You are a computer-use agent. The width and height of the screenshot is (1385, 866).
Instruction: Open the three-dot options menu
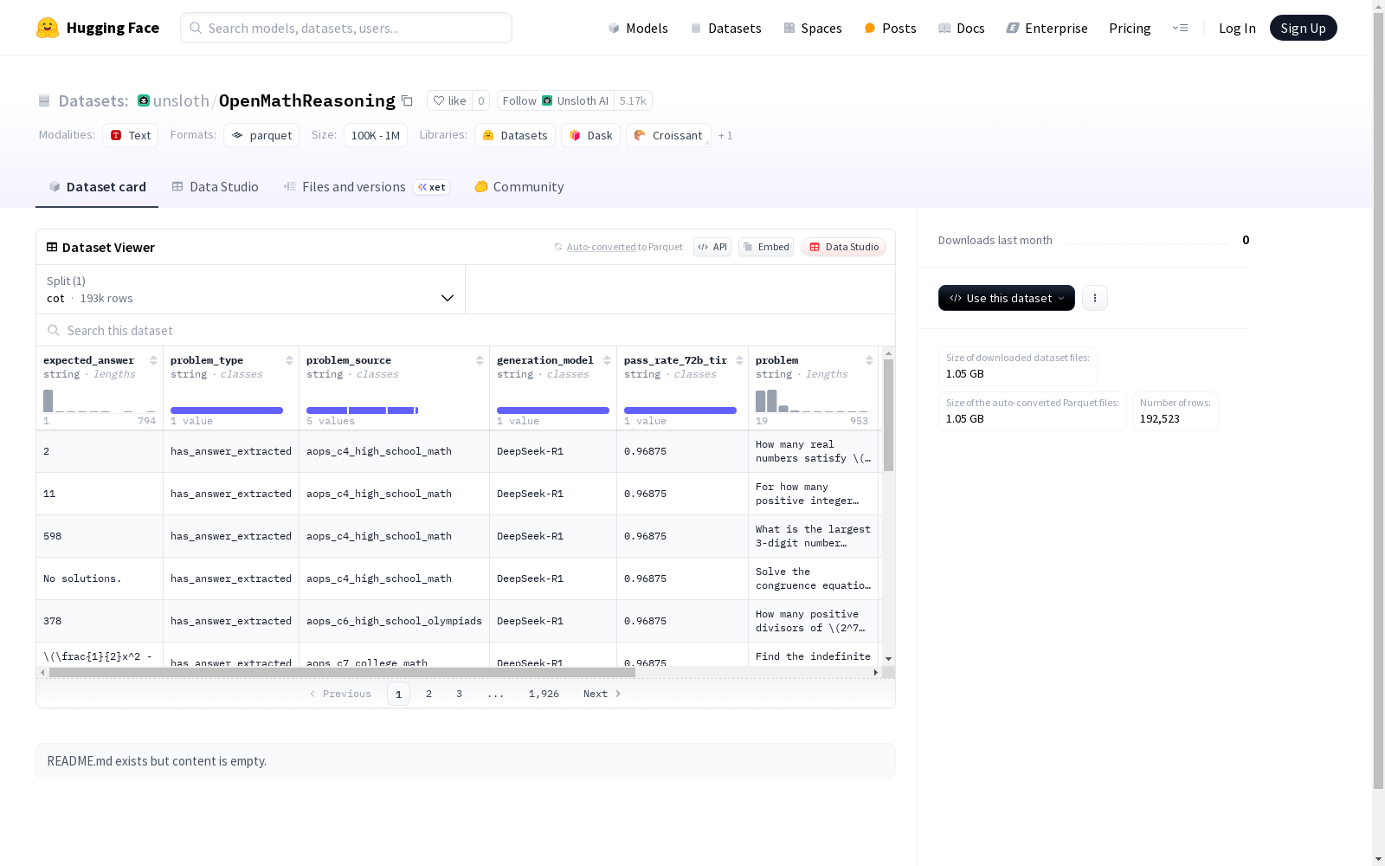point(1095,298)
